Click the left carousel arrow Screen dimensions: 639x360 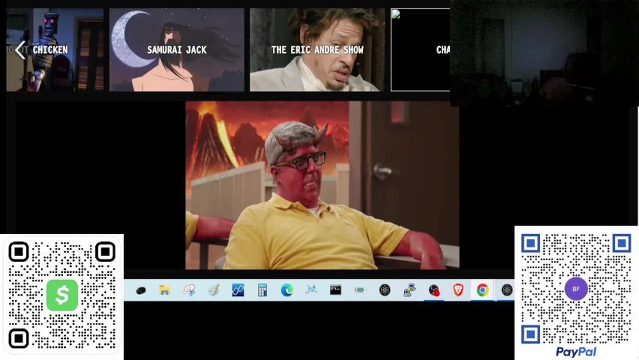(x=20, y=50)
